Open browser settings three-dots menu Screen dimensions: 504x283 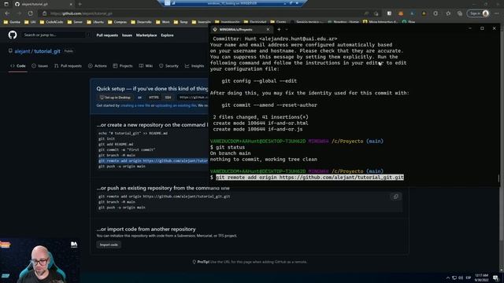497,13
